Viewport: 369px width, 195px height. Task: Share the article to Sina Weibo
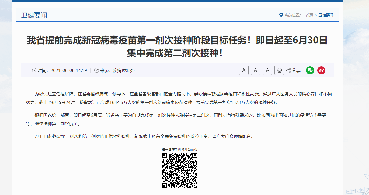tap(321, 70)
